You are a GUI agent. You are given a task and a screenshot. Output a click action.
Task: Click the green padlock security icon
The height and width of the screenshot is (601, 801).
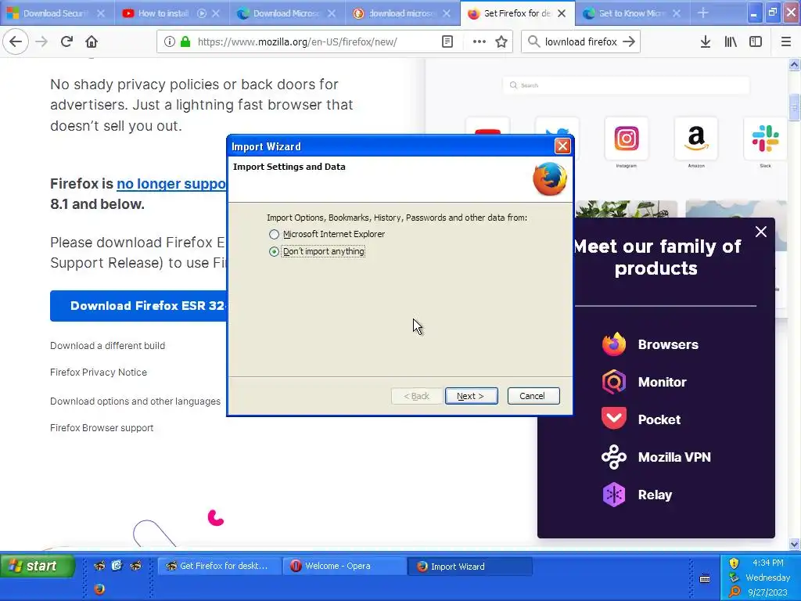(185, 41)
